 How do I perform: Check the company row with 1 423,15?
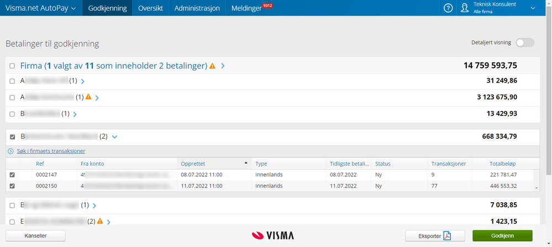(x=12, y=222)
